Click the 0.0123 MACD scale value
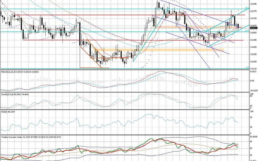The width and height of the screenshot is (258, 161). tap(253, 71)
